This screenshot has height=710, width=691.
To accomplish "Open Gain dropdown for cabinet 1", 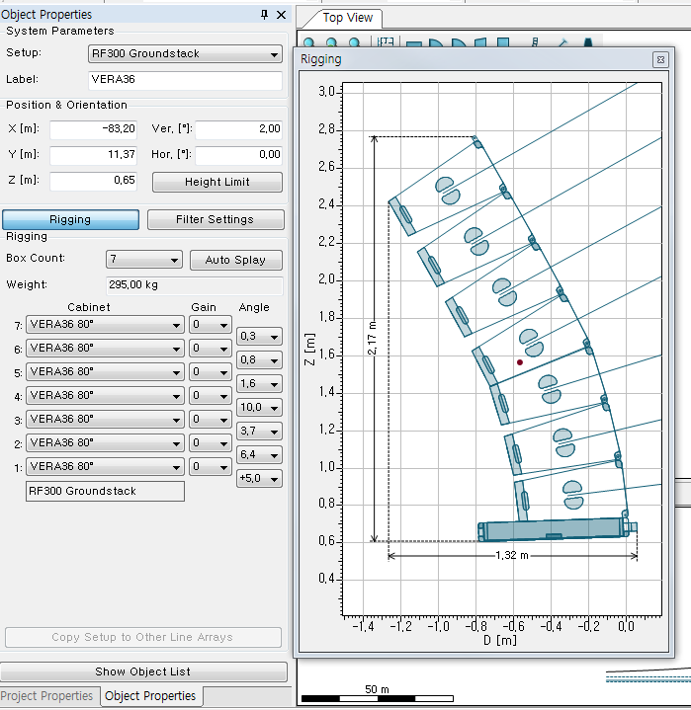I will tap(211, 466).
